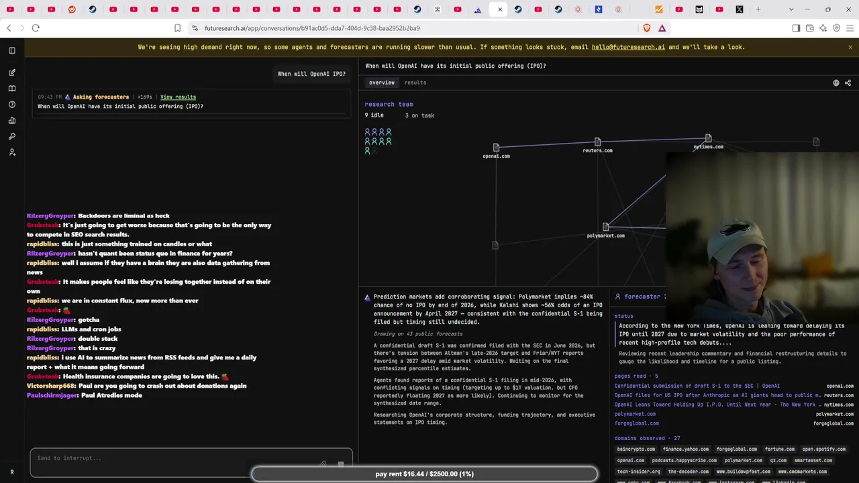Click the podcasts.happyscribe.com domain chip
The image size is (859, 483).
point(684,461)
